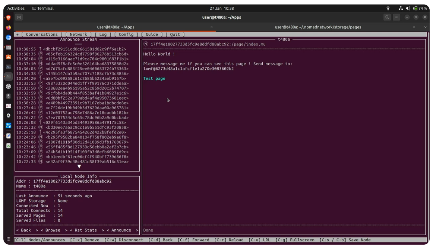Click the Terminal app menu in top bar

(x=43, y=8)
